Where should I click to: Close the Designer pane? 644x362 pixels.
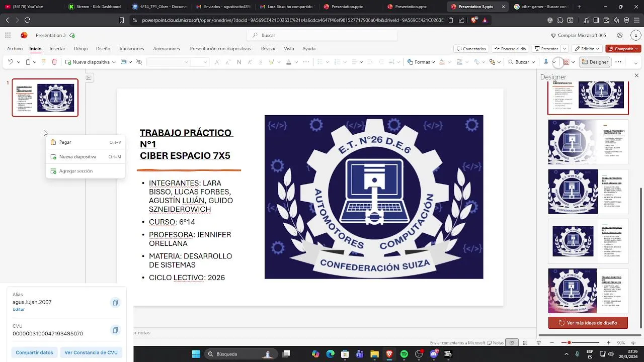tap(636, 75)
